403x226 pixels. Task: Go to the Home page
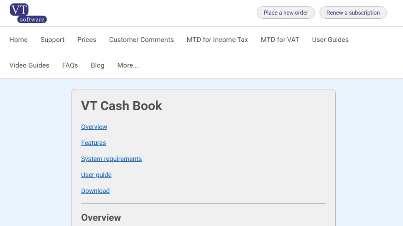(19, 40)
